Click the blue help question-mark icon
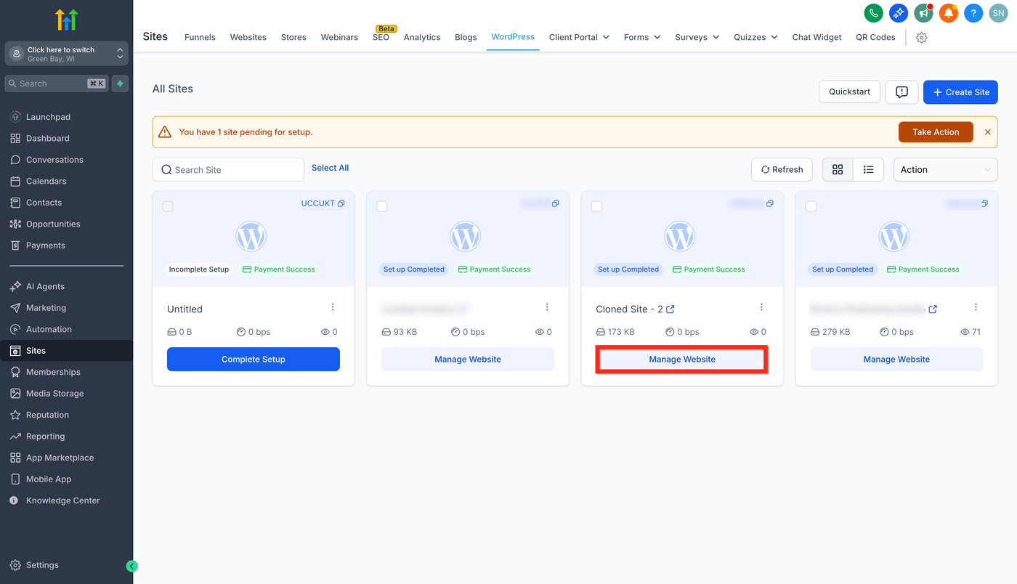 tap(973, 12)
